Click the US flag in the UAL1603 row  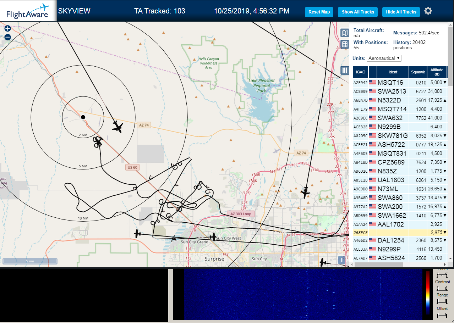pyautogui.click(x=373, y=180)
